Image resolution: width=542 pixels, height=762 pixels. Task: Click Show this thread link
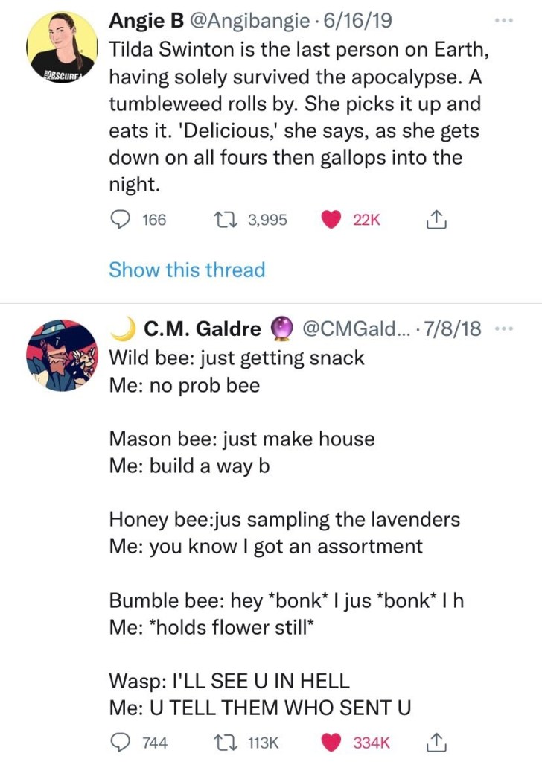(187, 270)
